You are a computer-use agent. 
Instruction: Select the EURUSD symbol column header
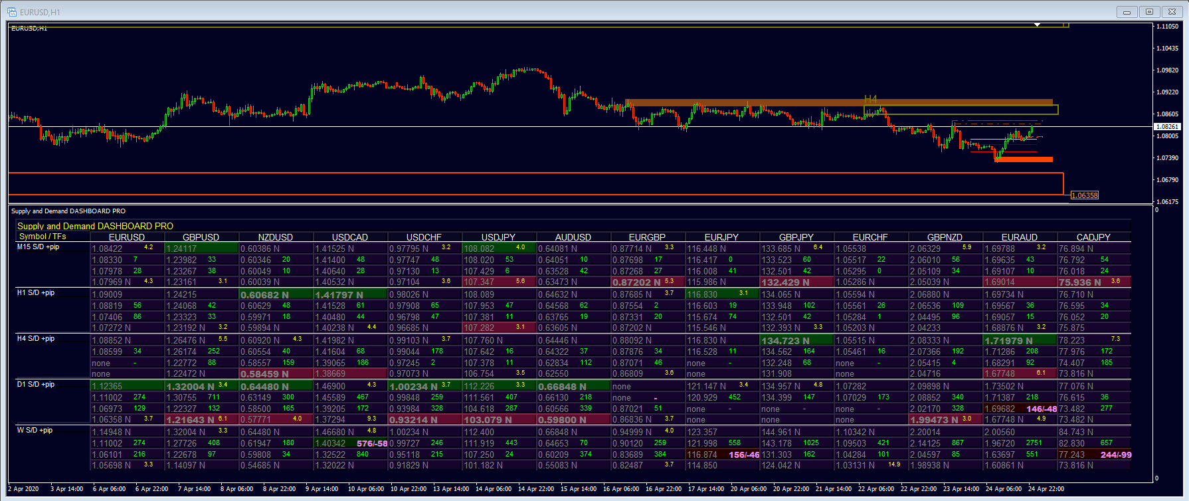[x=127, y=237]
